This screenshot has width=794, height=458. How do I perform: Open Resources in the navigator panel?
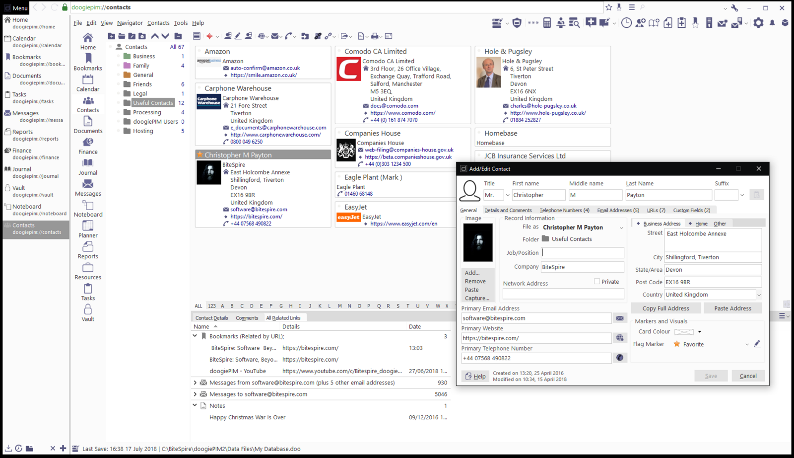click(x=88, y=271)
